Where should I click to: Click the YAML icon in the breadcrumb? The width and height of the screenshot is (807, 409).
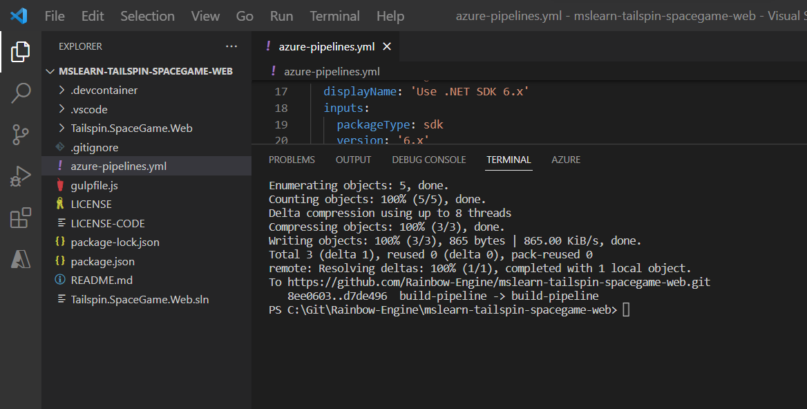(274, 71)
